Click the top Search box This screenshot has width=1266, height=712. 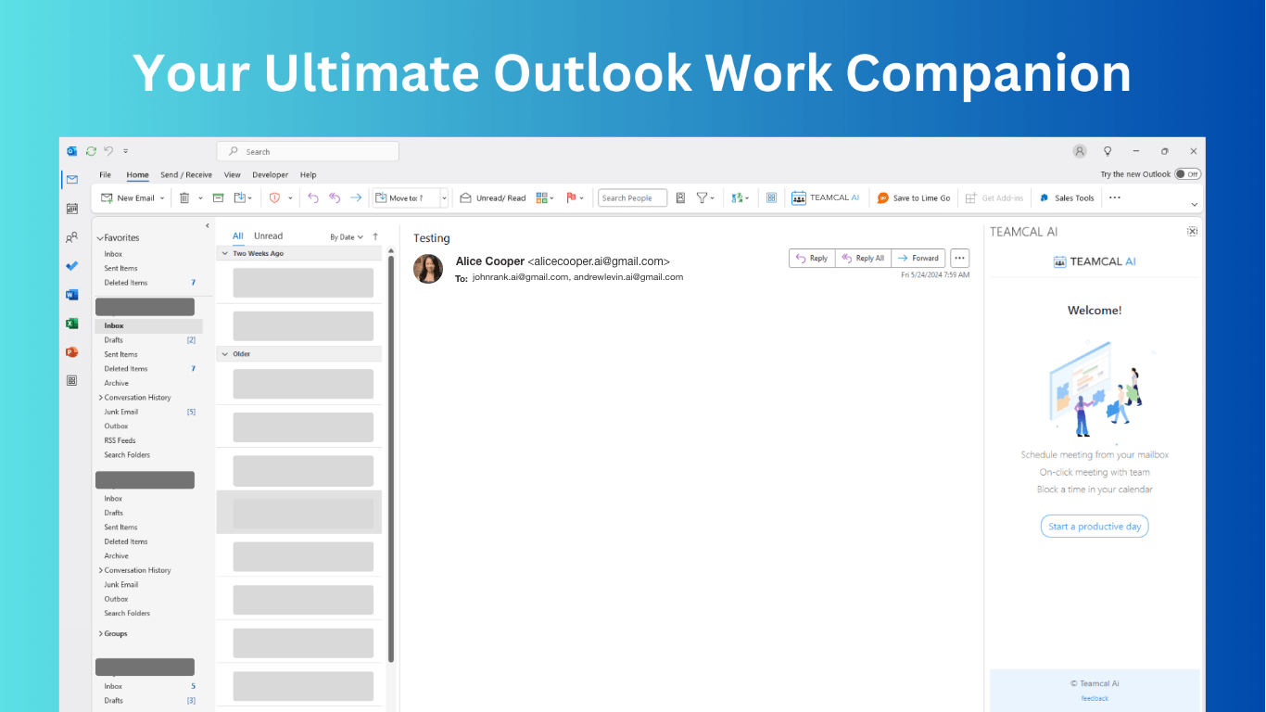click(308, 151)
